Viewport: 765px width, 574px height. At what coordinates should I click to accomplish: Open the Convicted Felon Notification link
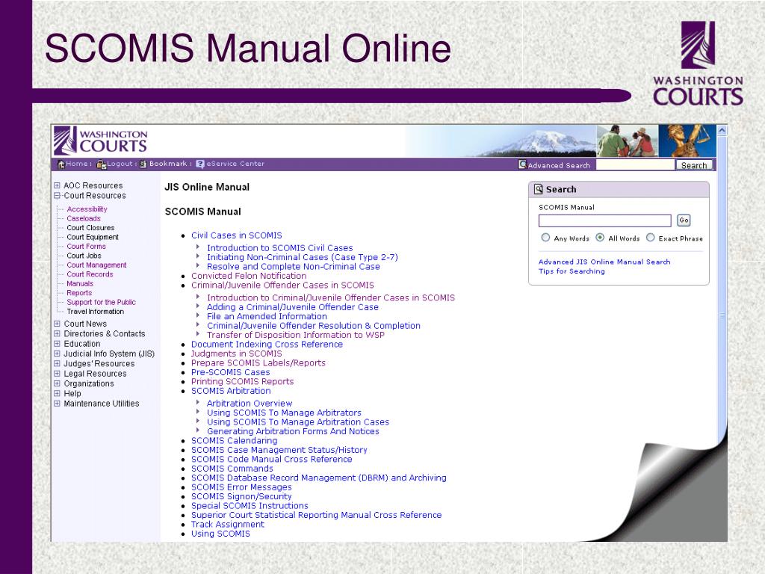[x=249, y=276]
